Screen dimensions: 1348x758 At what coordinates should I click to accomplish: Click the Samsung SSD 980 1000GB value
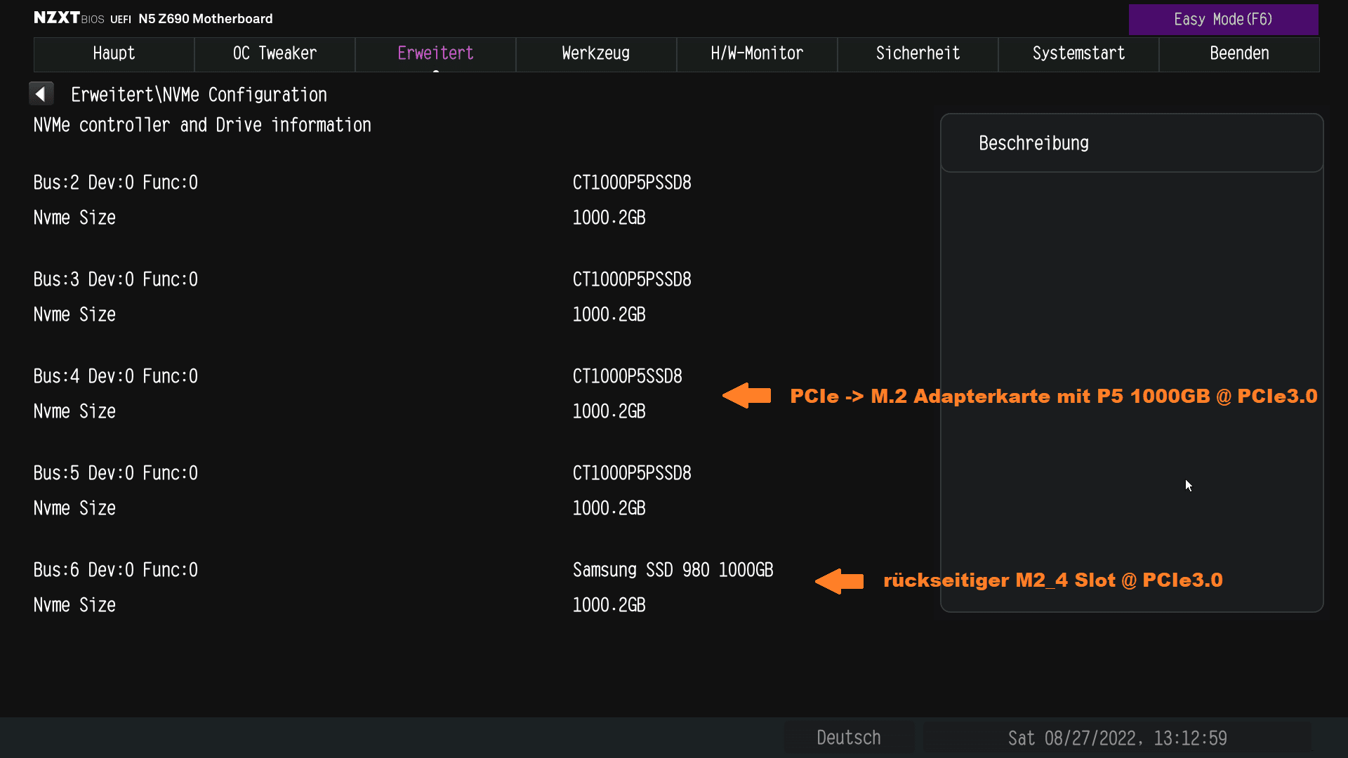pyautogui.click(x=673, y=570)
